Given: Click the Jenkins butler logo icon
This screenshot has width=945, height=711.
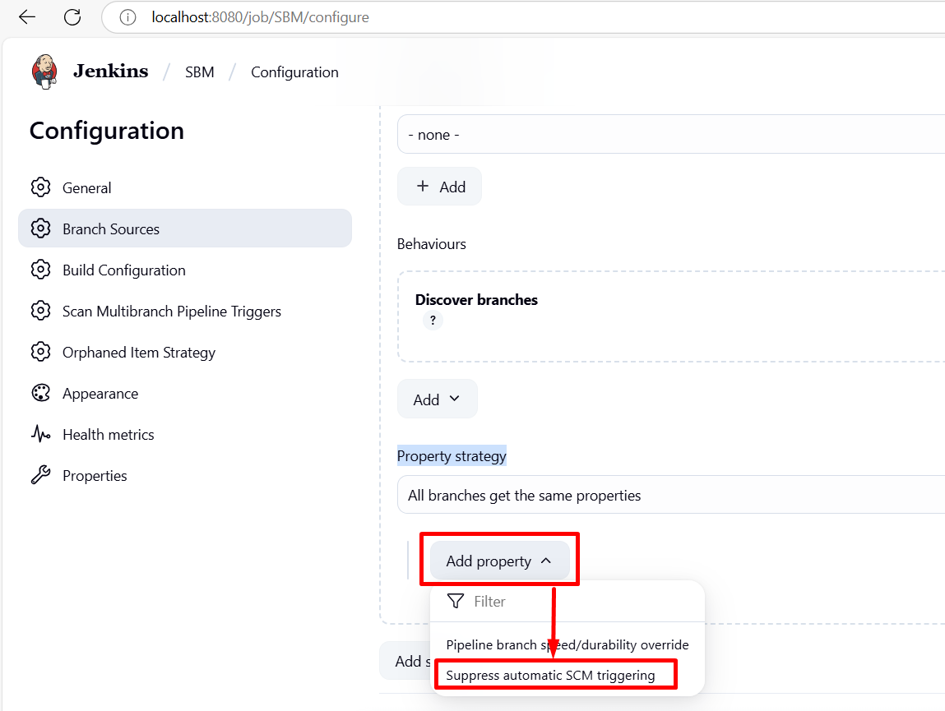Looking at the screenshot, I should pyautogui.click(x=45, y=72).
